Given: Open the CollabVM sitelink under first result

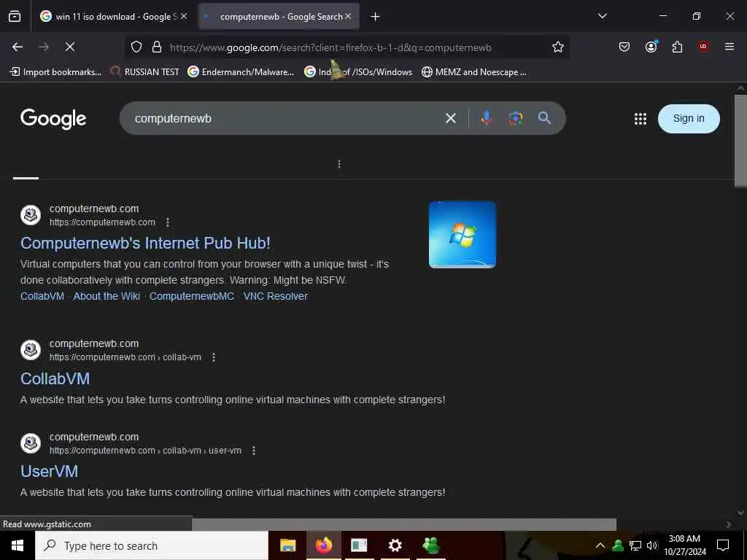Looking at the screenshot, I should click(x=42, y=296).
